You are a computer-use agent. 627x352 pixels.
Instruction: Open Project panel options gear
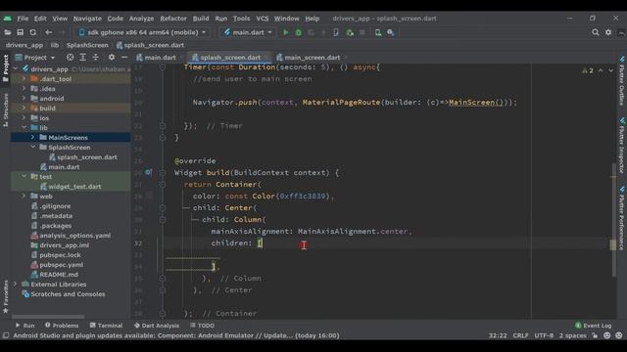coord(112,58)
